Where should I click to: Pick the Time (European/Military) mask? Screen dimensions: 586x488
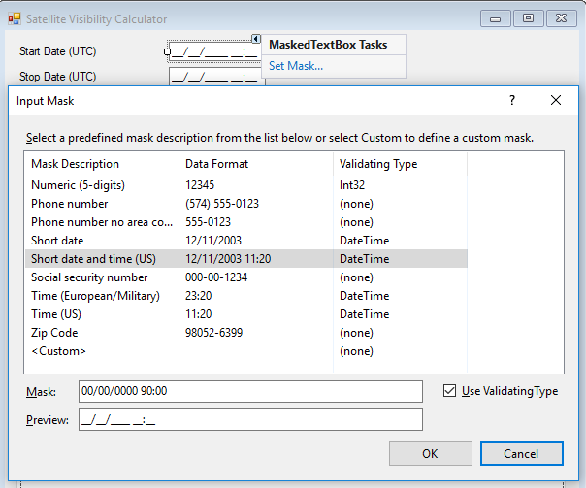(95, 296)
